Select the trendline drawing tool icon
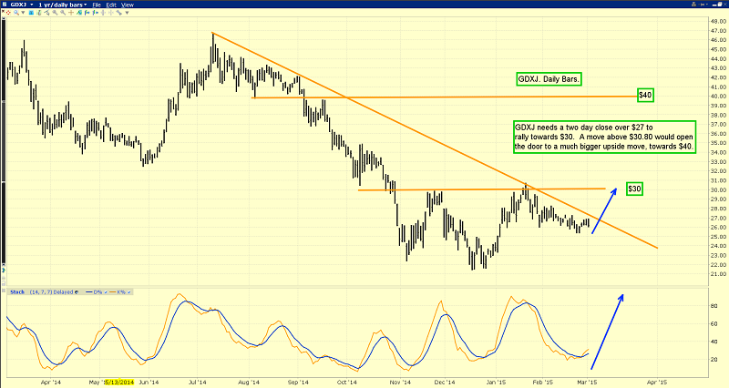This screenshot has width=729, height=388. tap(47, 13)
